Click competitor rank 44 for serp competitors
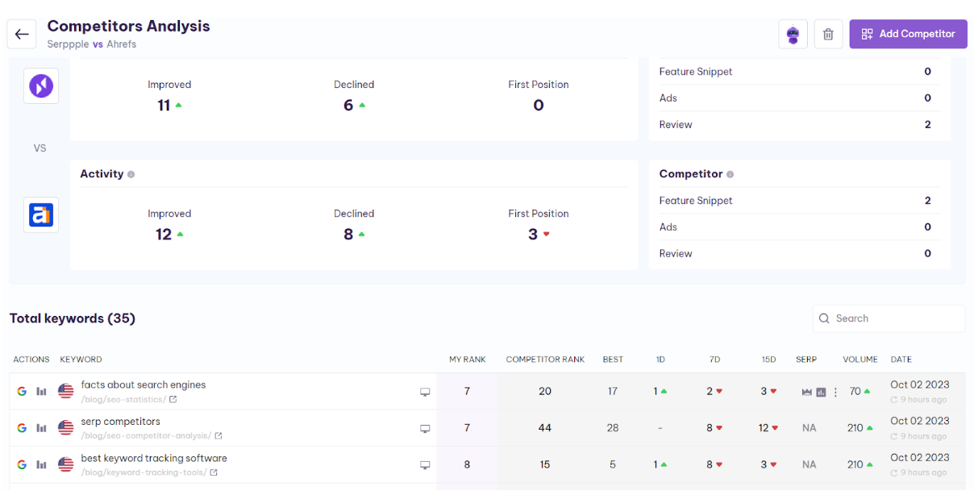This screenshot has height=495, width=974. click(x=545, y=428)
